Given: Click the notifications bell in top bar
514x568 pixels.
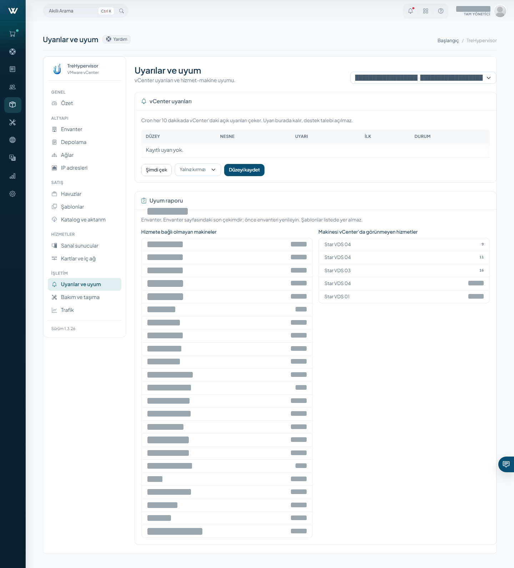Looking at the screenshot, I should coord(410,11).
